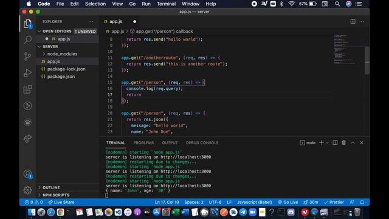The width and height of the screenshot is (389, 219).
Task: Open the Explorer view in activity bar
Action: pos(27,24)
